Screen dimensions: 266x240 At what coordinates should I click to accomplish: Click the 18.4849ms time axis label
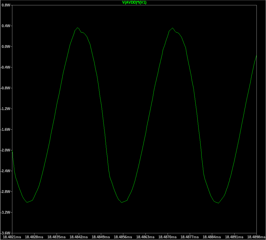(x=101, y=237)
